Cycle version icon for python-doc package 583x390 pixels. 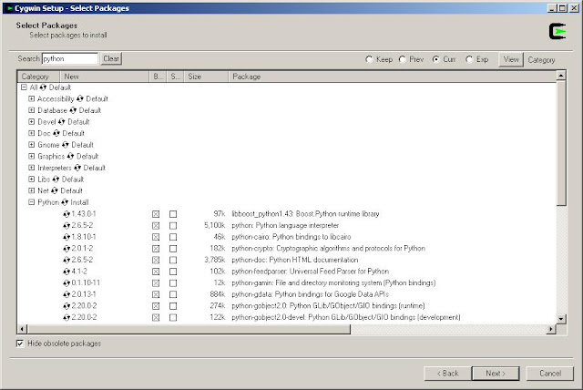pos(66,261)
